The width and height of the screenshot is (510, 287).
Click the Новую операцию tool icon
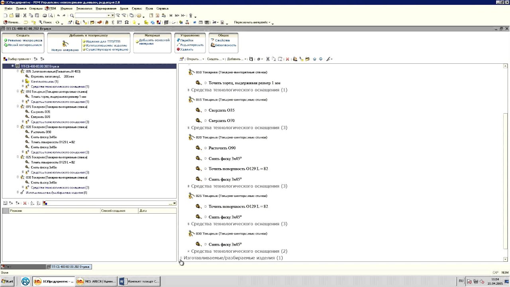[x=65, y=43]
